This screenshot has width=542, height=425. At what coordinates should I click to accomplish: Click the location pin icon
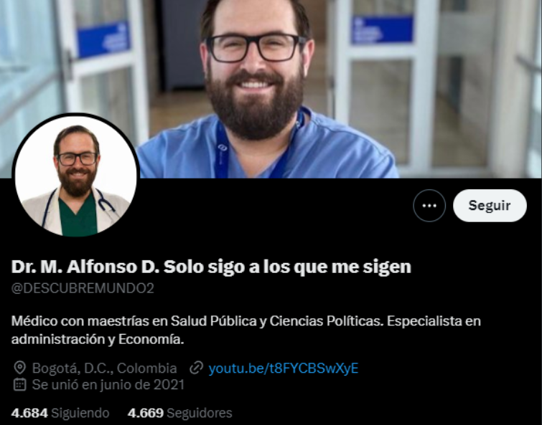[19, 368]
